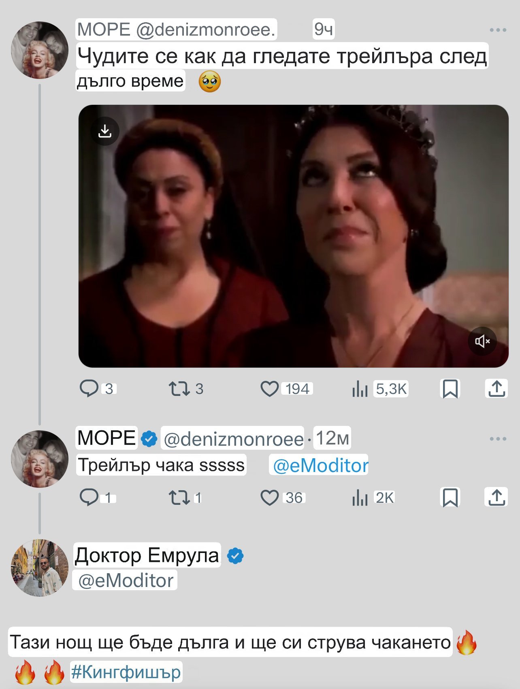Image resolution: width=520 pixels, height=689 pixels.
Task: View analytics showing 2K views
Action: point(360,498)
